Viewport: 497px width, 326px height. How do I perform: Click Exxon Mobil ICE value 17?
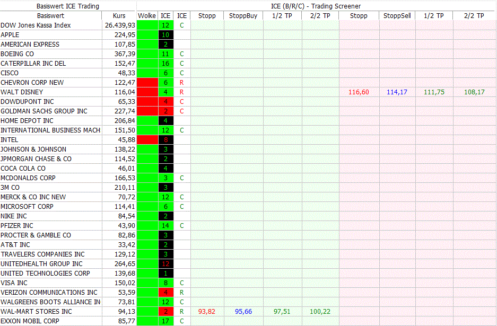[165, 321]
